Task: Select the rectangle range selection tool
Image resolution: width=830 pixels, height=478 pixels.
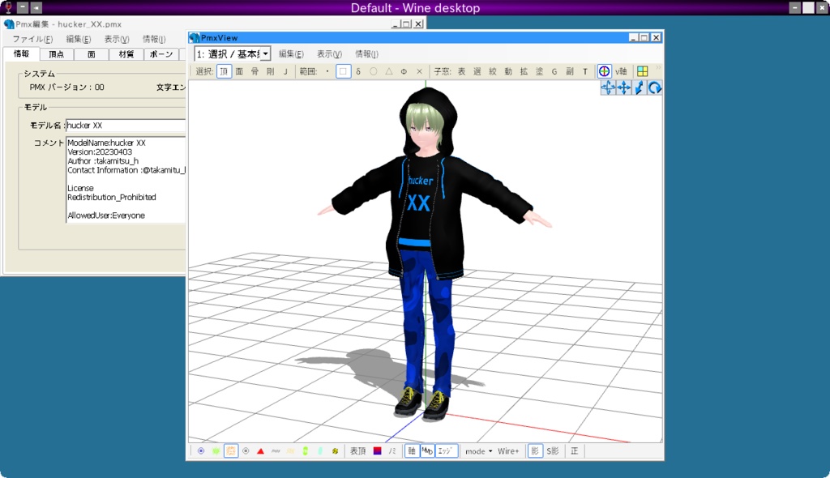Action: [x=342, y=71]
